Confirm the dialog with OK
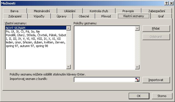 pyautogui.click(x=139, y=96)
